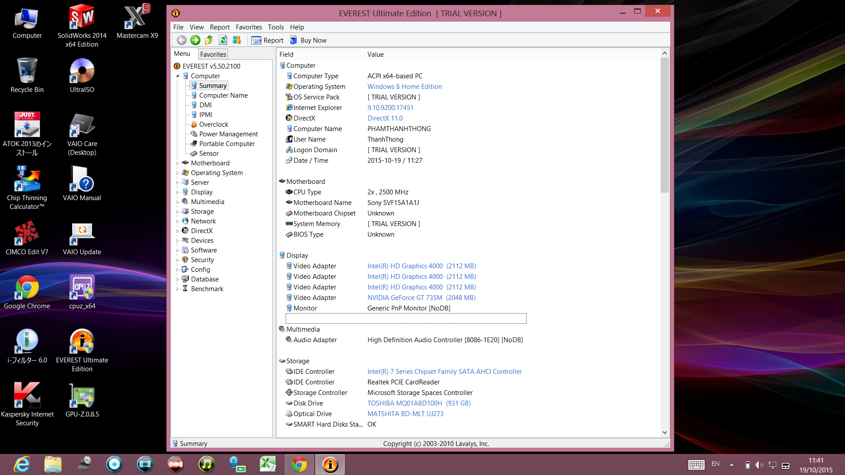The height and width of the screenshot is (475, 845).
Task: Click the Config tree icon
Action: click(x=185, y=269)
